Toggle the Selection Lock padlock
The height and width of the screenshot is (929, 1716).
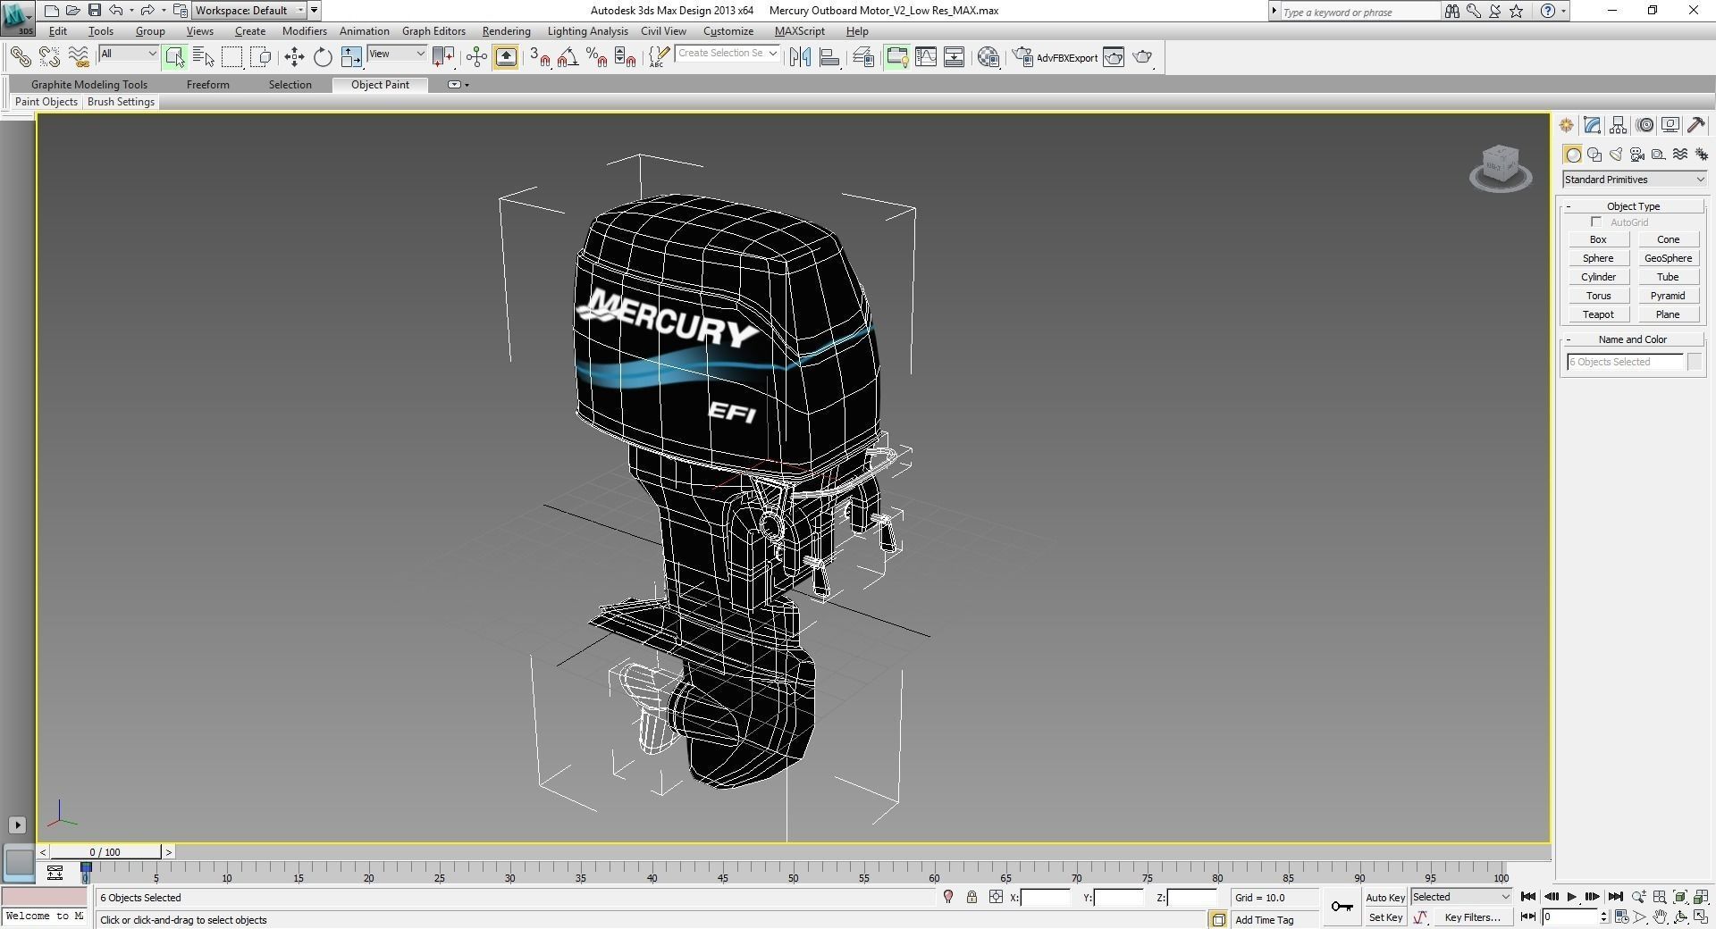click(972, 897)
